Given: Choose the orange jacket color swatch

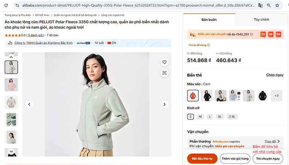Looking at the screenshot, I should [193, 96].
